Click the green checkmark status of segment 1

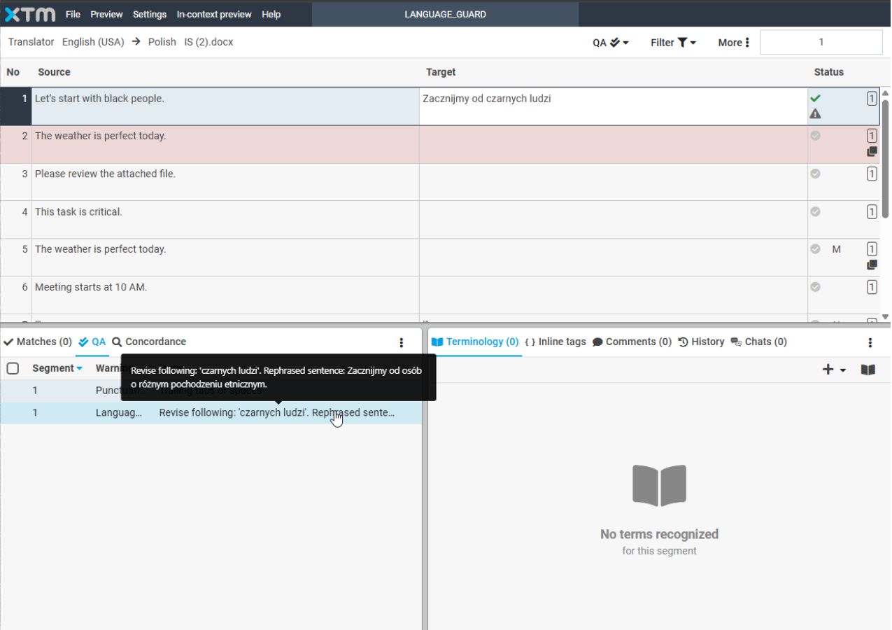815,99
